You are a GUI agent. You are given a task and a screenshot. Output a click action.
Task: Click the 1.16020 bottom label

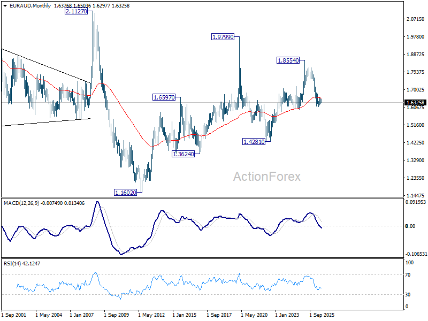pos(125,193)
